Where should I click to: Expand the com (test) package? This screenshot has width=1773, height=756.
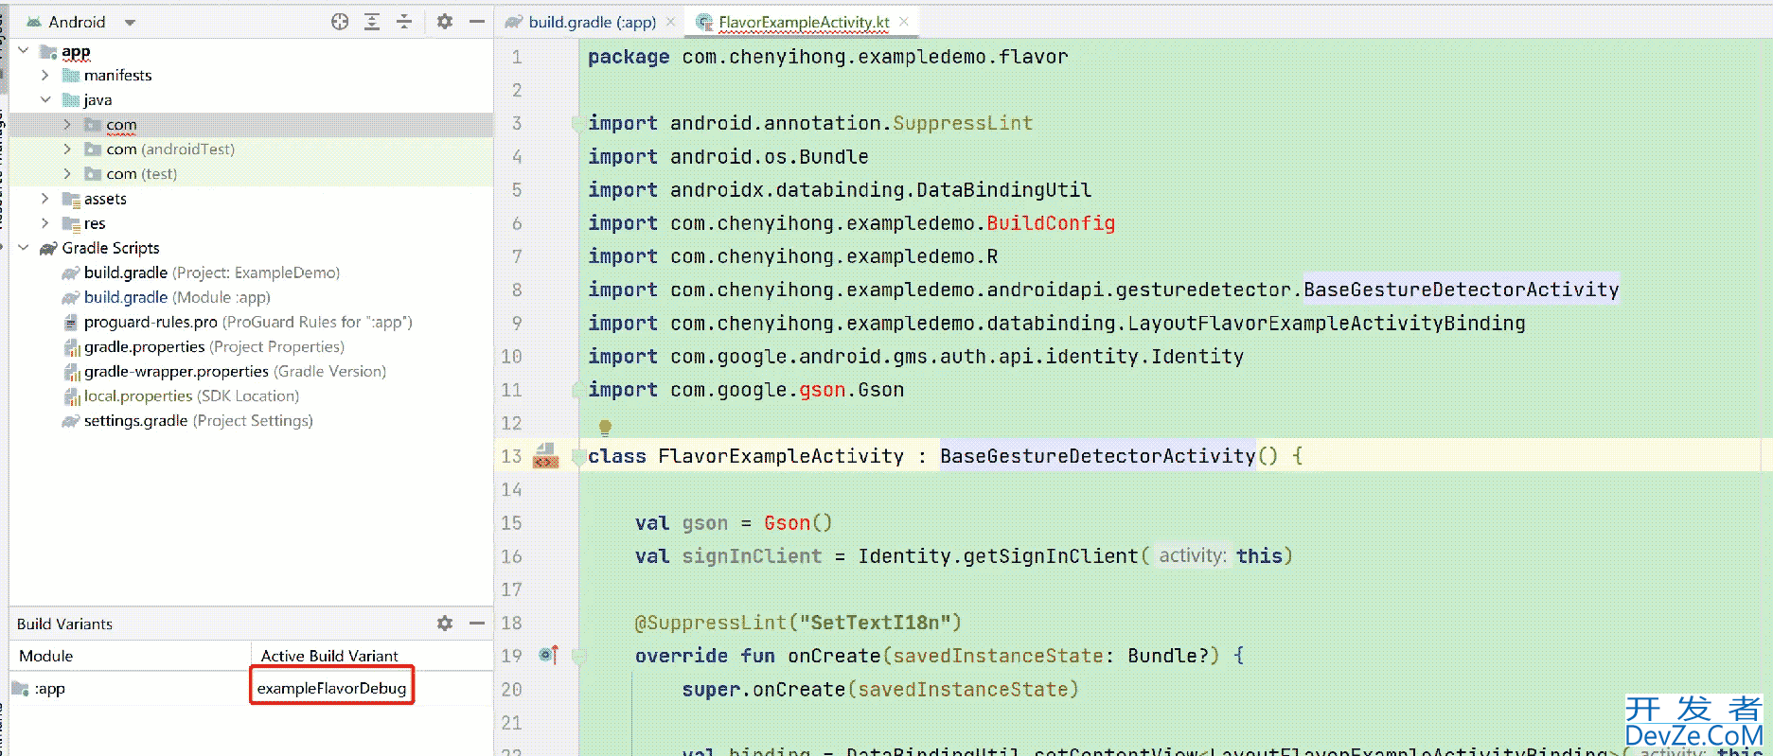click(67, 173)
